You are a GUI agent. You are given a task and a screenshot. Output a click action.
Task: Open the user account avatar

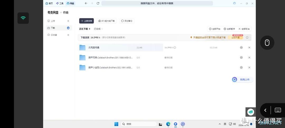(x=235, y=3)
